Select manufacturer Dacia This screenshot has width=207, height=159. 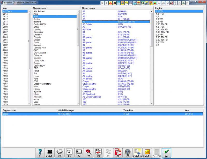(x=55, y=42)
